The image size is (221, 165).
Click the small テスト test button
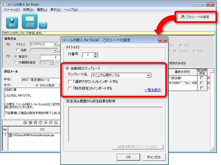tap(43, 25)
